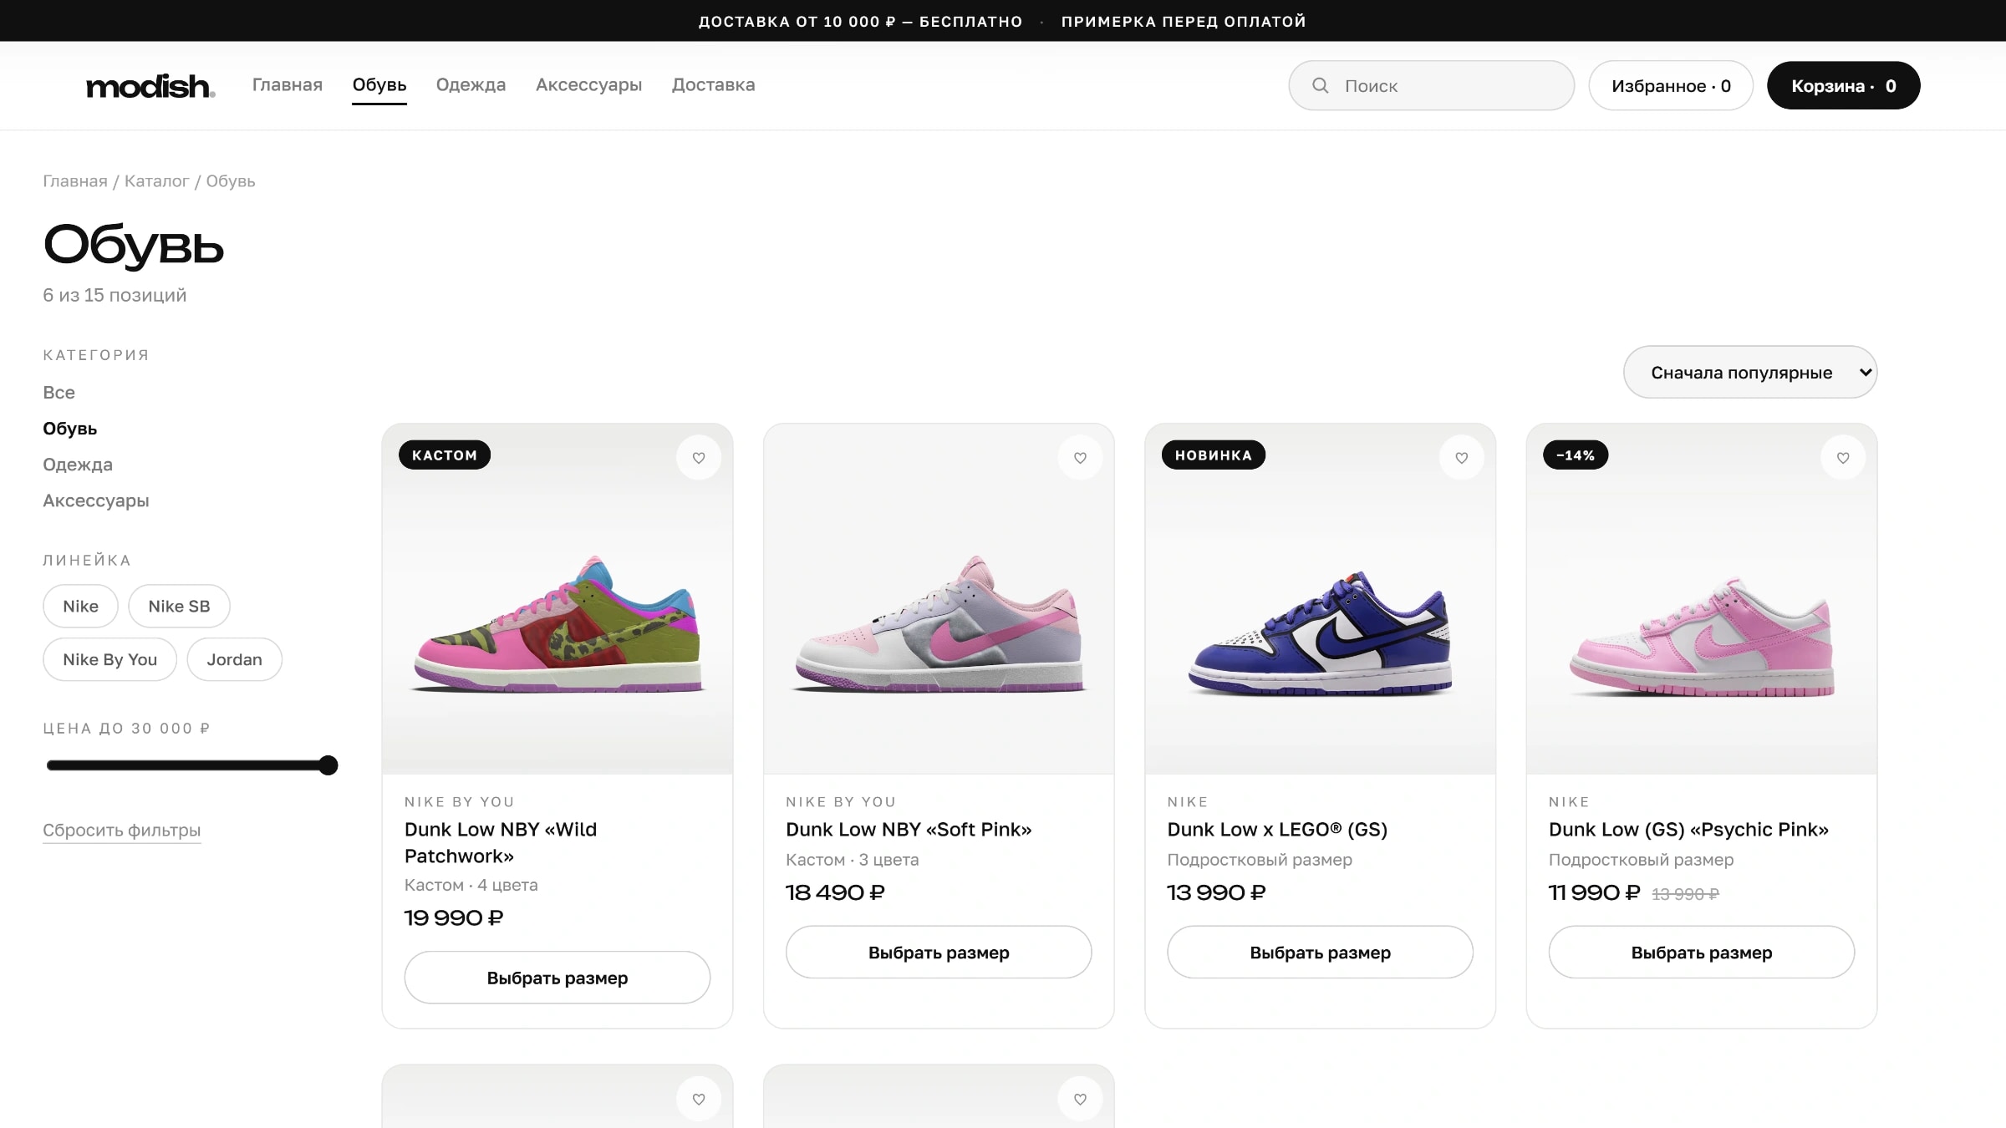This screenshot has height=1128, width=2006.
Task: Open title 'Dunk Low NBY «Soft Pink»'
Action: 909,829
